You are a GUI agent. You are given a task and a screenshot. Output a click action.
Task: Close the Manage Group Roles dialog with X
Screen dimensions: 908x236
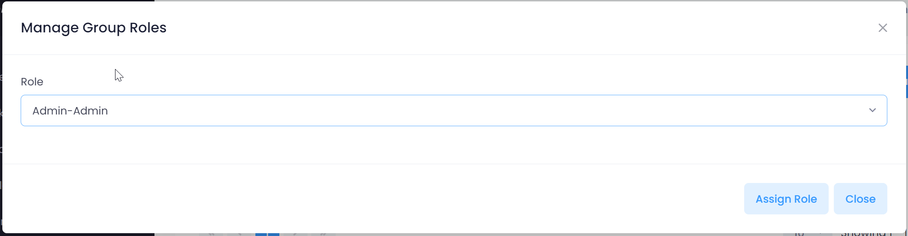[883, 28]
